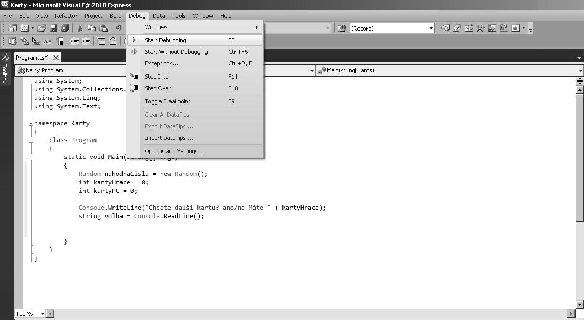
Task: Click the vertical scrollbar down arrow
Action: (x=580, y=304)
